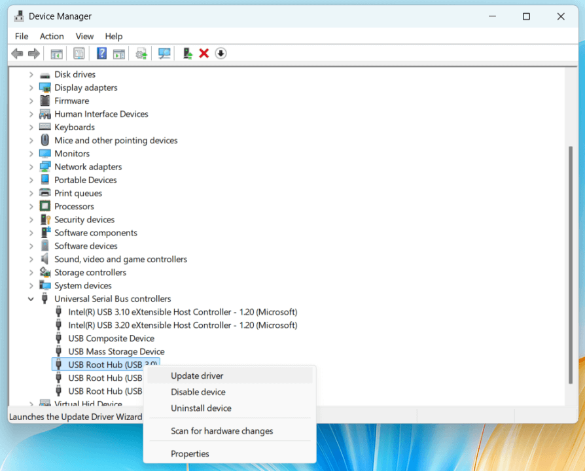
Task: Click the Back navigation arrow
Action: pyautogui.click(x=17, y=53)
